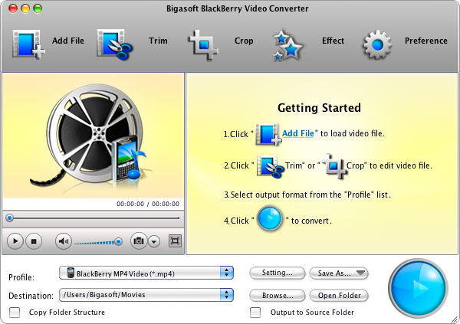Click the Add File filmstrip icon in toolbar

click(28, 44)
